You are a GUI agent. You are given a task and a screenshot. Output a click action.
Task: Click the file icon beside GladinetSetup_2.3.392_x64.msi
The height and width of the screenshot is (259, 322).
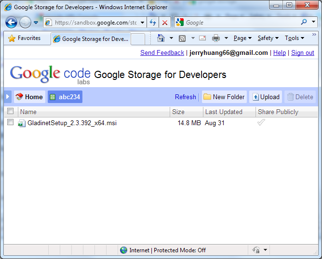[x=22, y=123]
